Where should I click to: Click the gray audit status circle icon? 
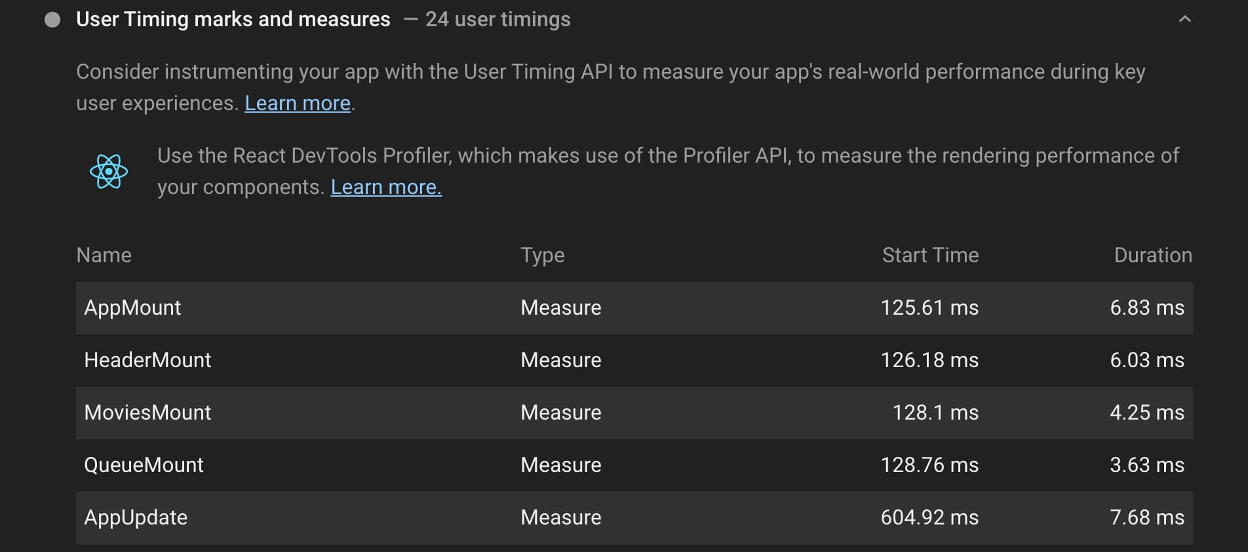tap(52, 20)
